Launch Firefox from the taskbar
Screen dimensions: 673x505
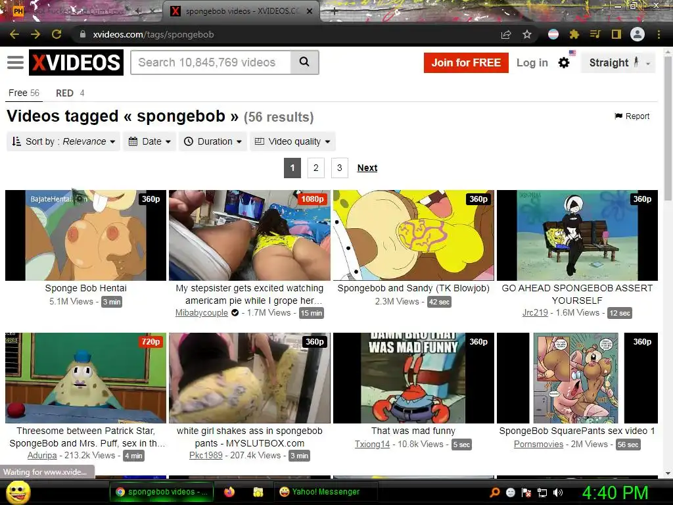click(229, 492)
